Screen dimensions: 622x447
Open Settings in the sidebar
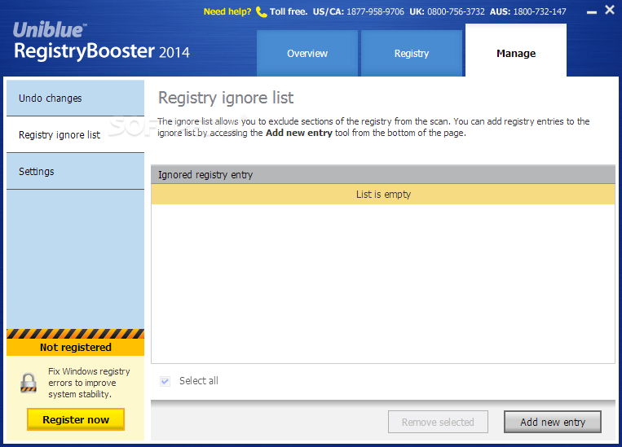pyautogui.click(x=75, y=172)
